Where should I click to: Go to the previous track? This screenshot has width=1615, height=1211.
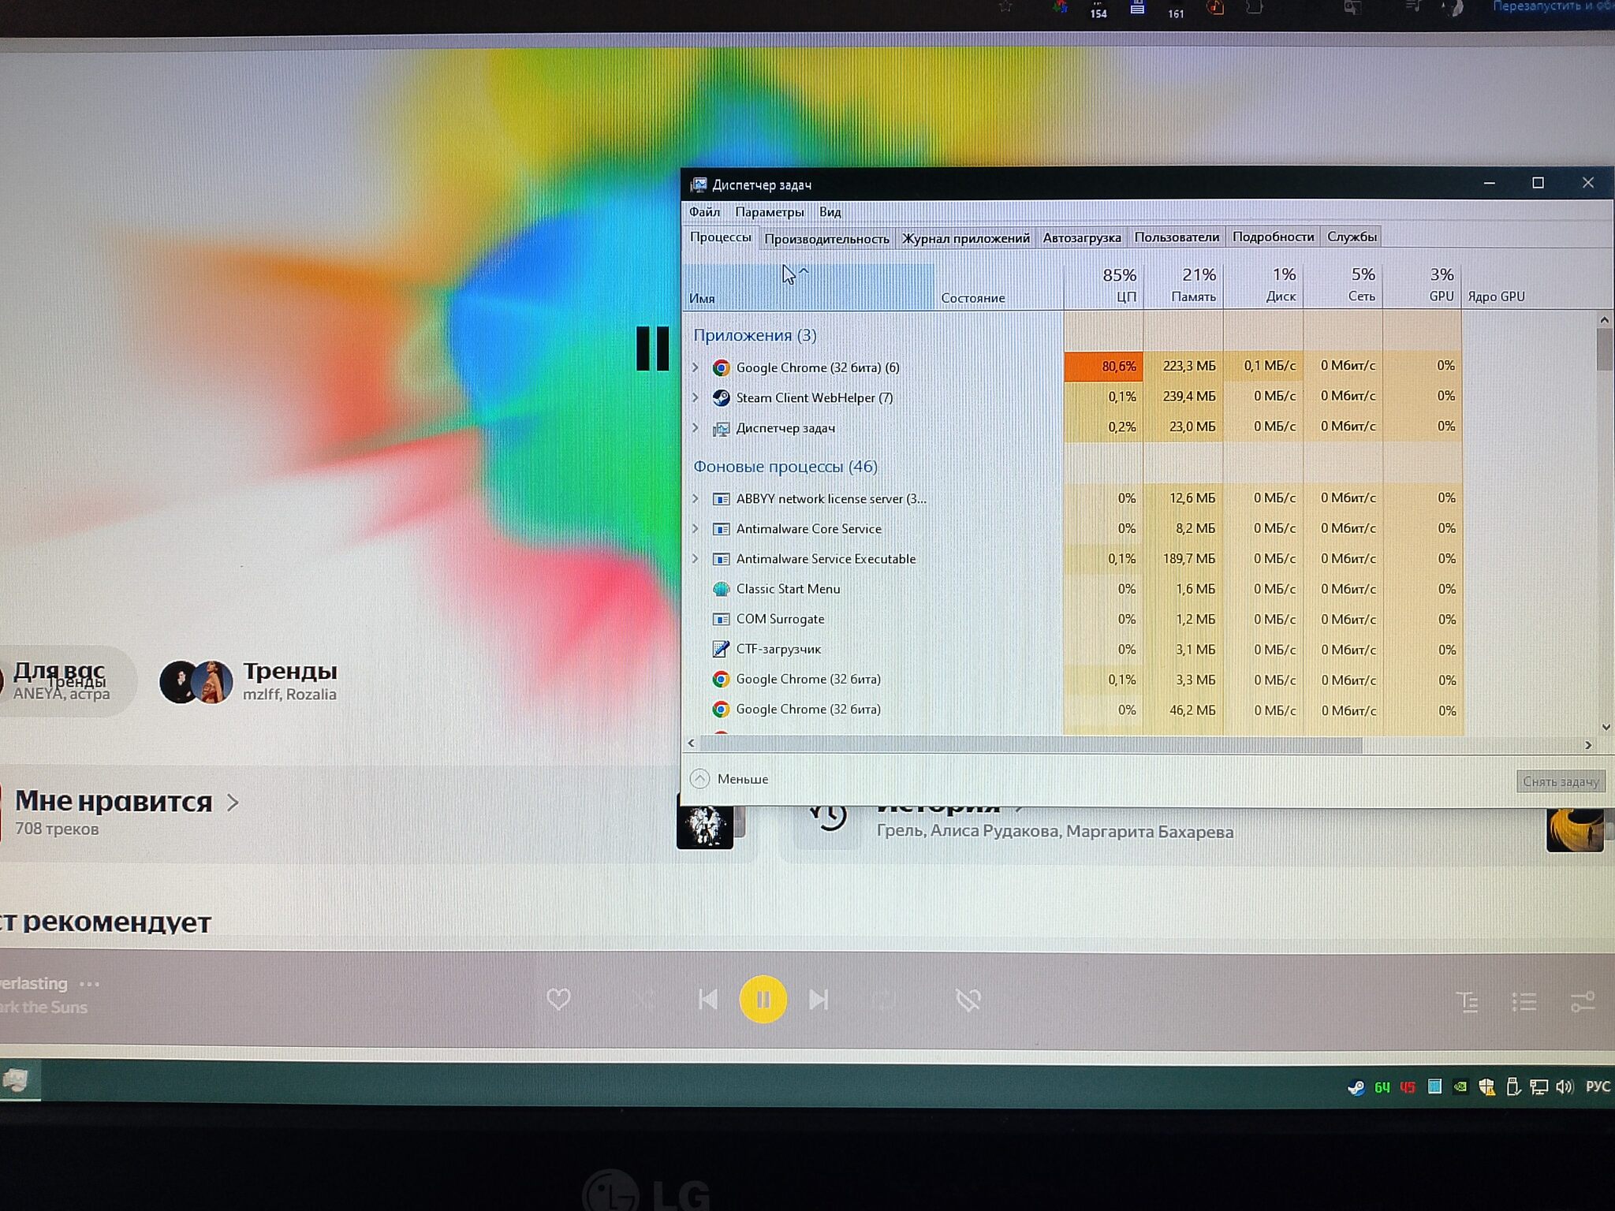click(x=708, y=1000)
